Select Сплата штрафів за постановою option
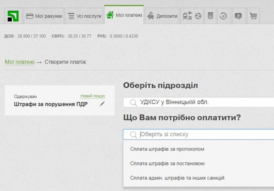274x191 pixels. (x=168, y=163)
